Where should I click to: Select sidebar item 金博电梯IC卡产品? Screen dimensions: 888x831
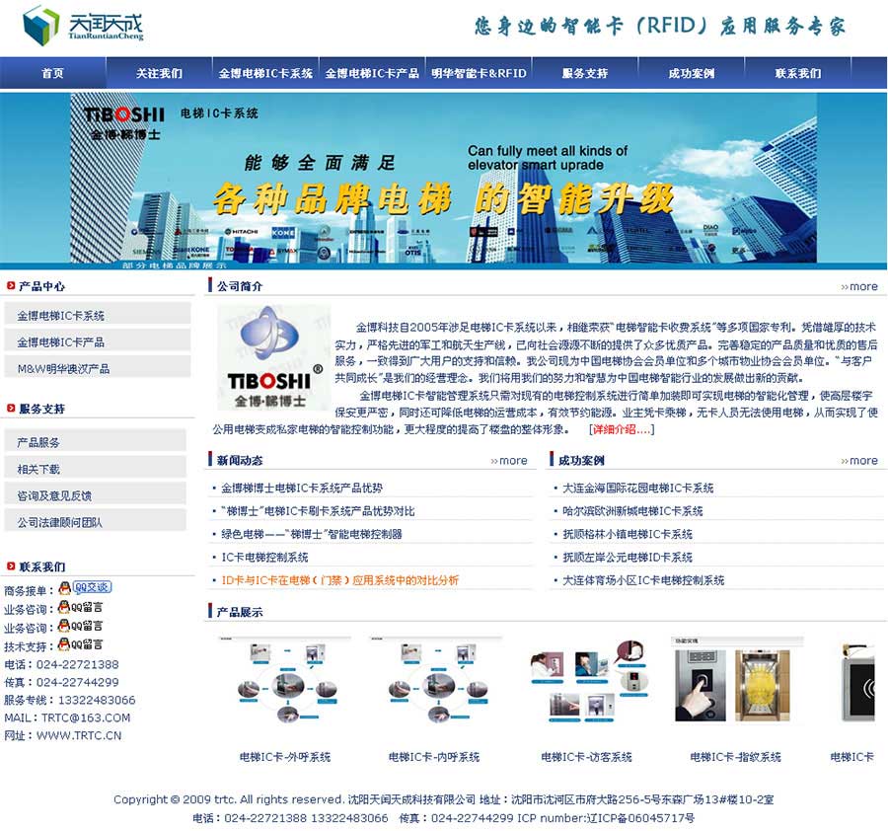[98, 341]
